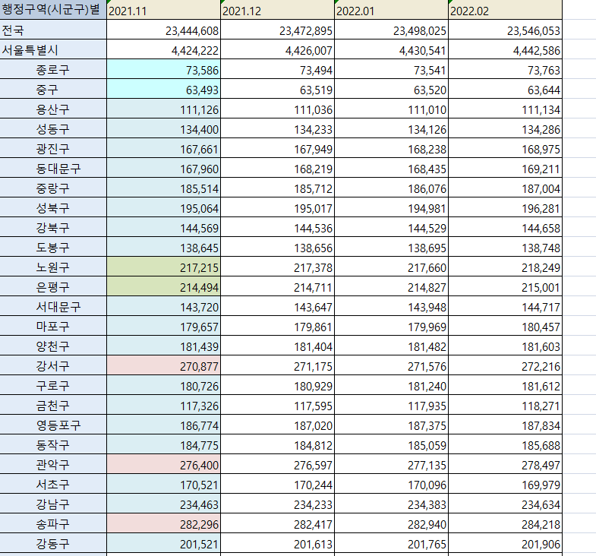Click the cell with value 117,935
596x556 pixels.
(392, 405)
